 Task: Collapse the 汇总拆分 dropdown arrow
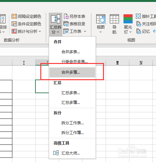(58, 32)
